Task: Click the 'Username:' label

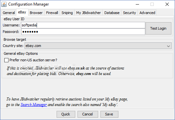Action: [11, 25]
